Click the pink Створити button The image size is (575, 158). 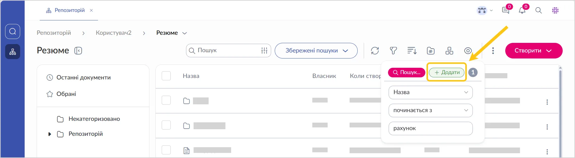point(534,51)
